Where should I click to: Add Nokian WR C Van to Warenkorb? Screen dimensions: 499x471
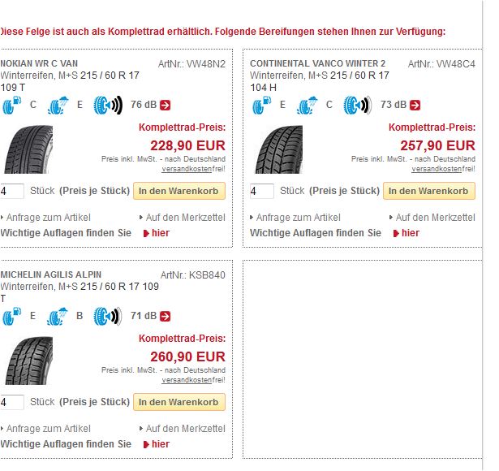179,191
